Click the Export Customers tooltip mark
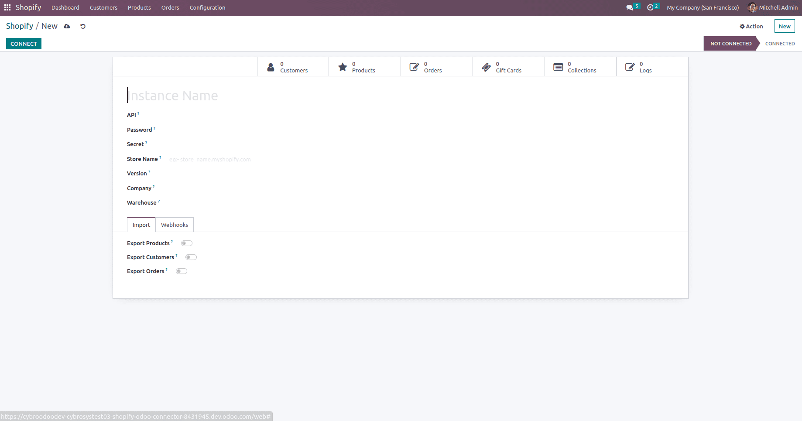Screen dimensions: 802x421 [x=176, y=256]
